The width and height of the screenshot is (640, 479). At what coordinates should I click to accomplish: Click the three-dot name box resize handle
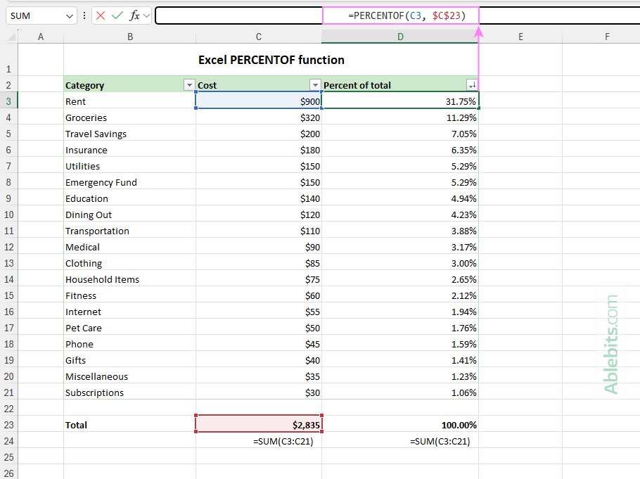point(84,15)
